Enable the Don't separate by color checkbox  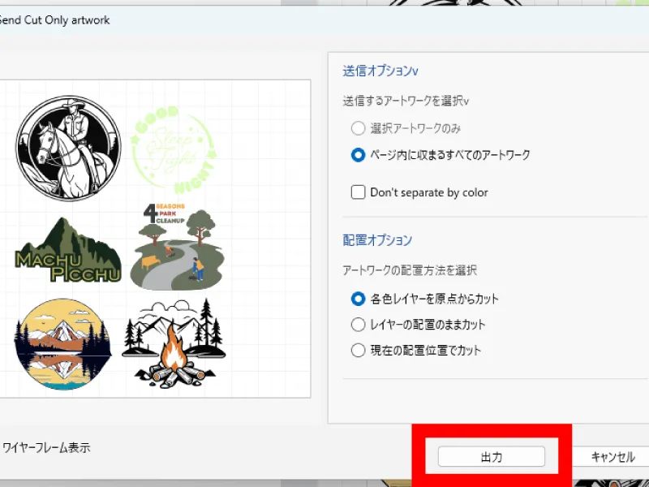[x=358, y=192]
